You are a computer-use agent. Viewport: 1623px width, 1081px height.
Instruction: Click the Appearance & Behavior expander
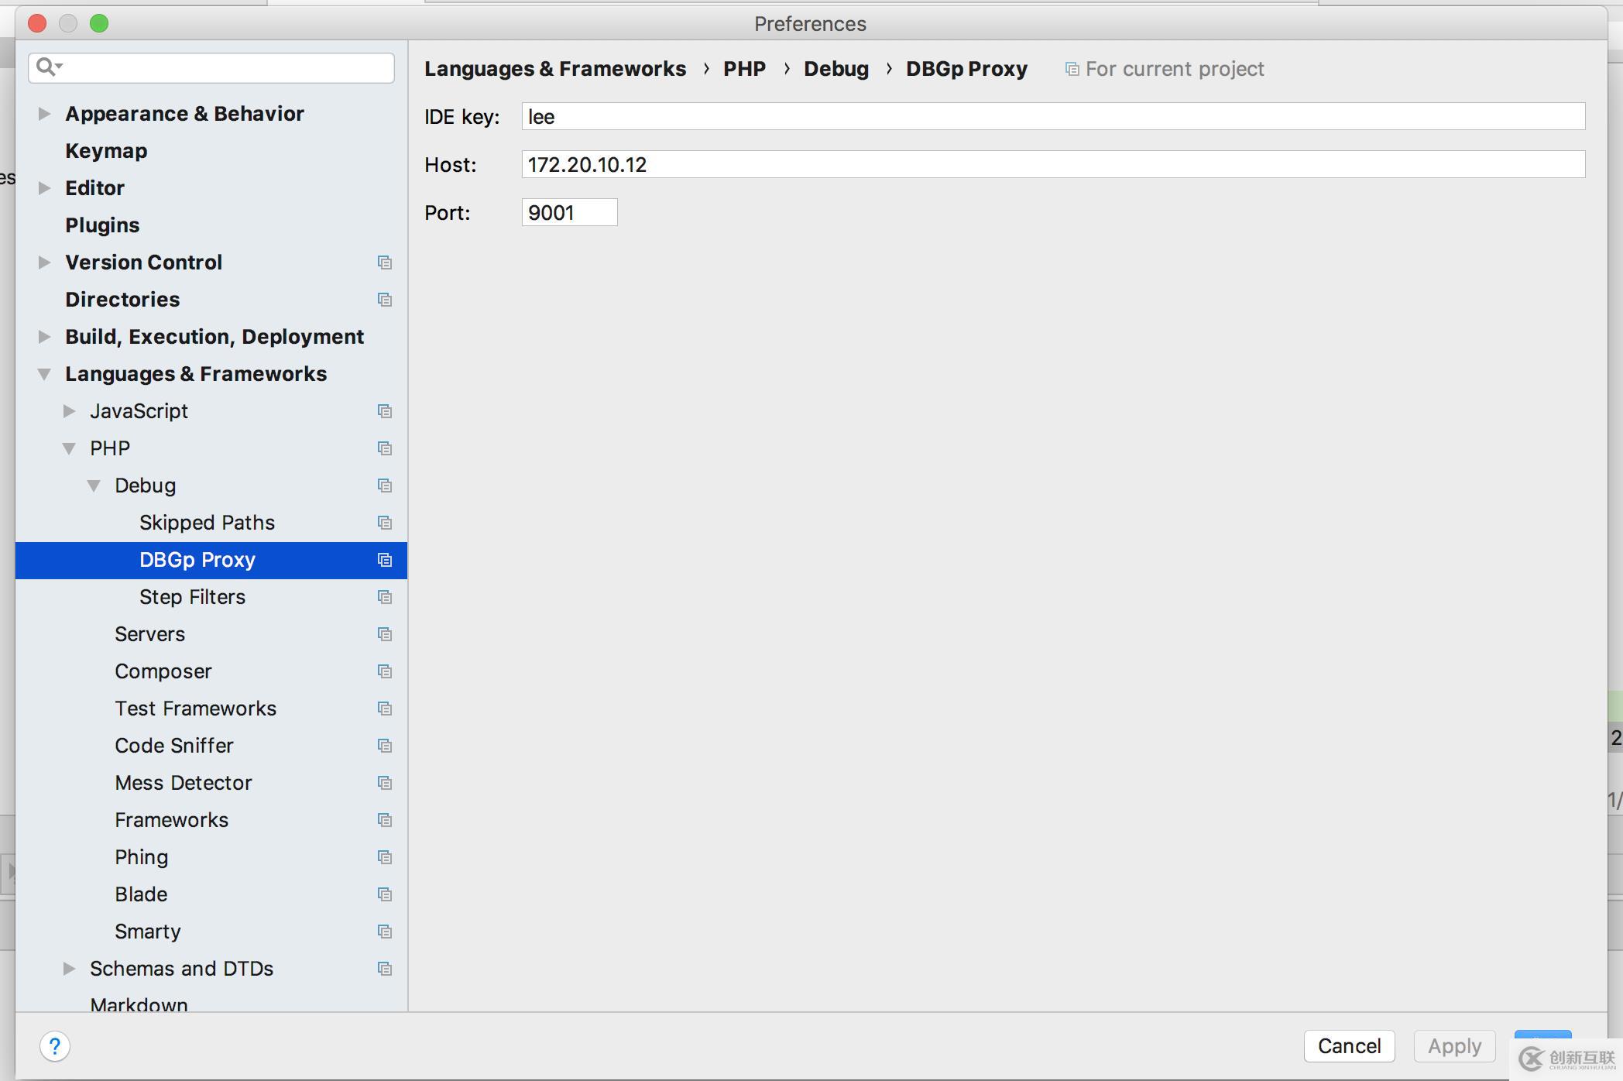point(45,113)
